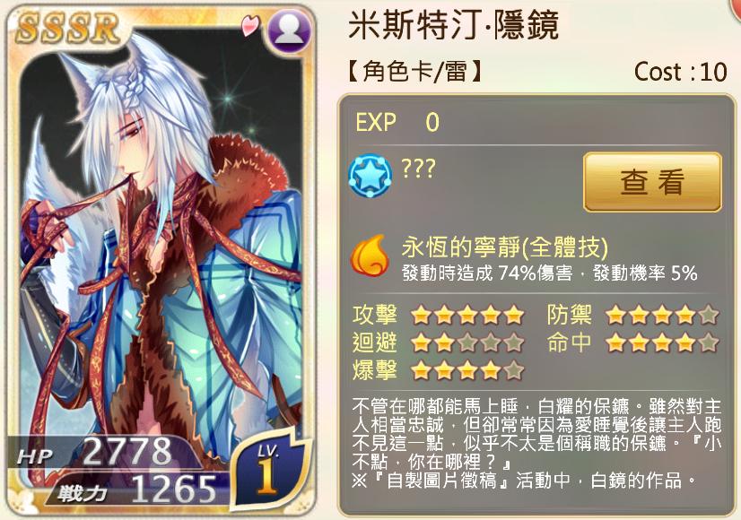This screenshot has width=741, height=520.
Task: Click the purple user profile icon
Action: pos(289,30)
